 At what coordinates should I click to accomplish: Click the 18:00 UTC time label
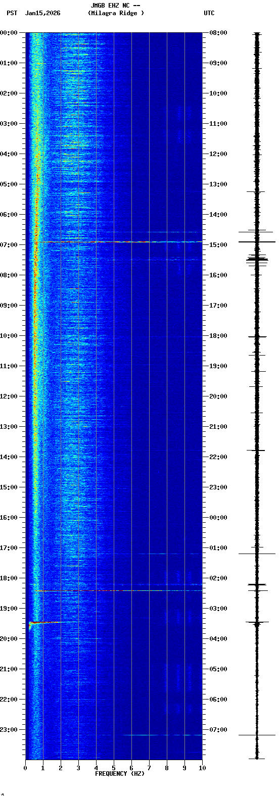[x=218, y=336]
